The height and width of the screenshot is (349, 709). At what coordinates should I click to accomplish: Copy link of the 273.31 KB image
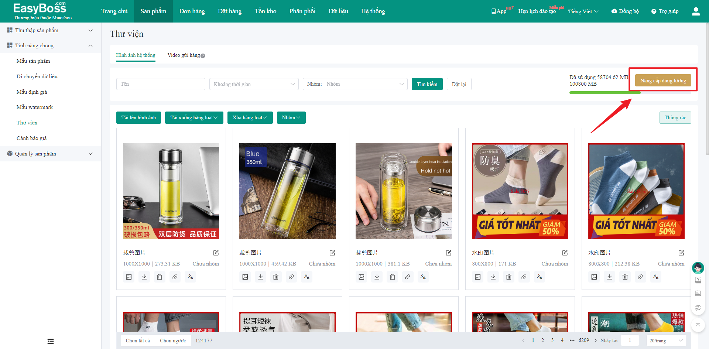[x=175, y=277]
